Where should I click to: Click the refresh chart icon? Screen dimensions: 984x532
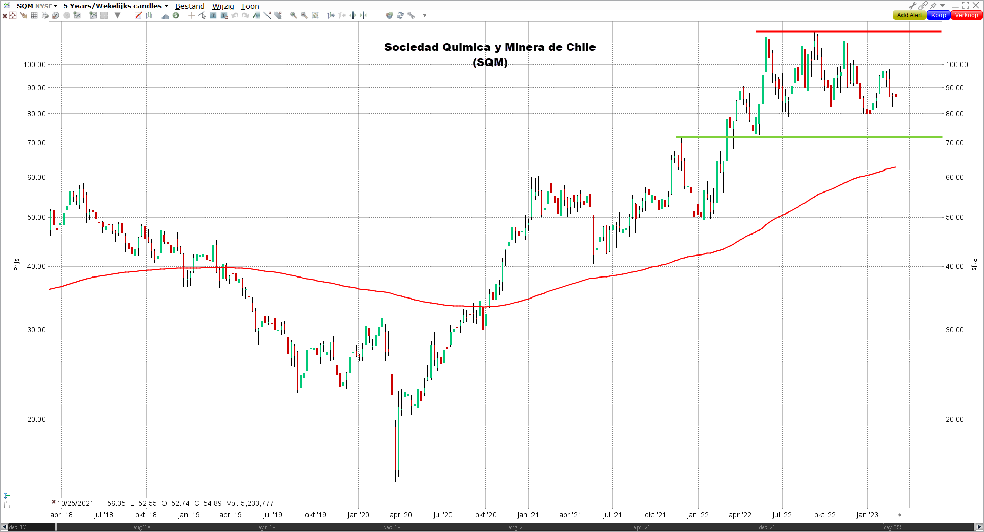point(400,15)
